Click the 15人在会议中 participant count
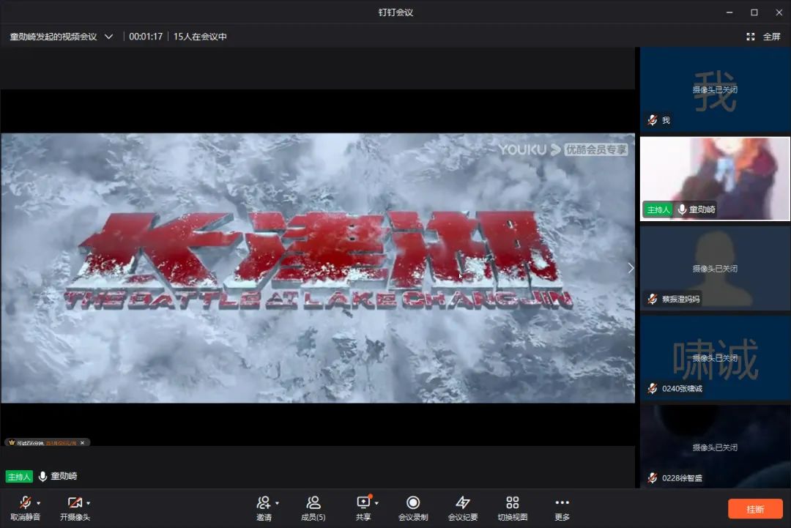 pos(200,37)
